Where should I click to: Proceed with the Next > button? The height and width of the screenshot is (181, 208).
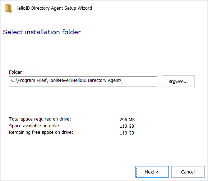coord(152,172)
